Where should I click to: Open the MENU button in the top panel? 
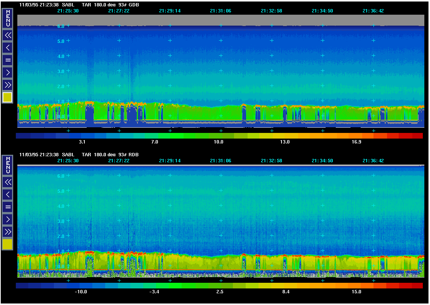[8, 18]
